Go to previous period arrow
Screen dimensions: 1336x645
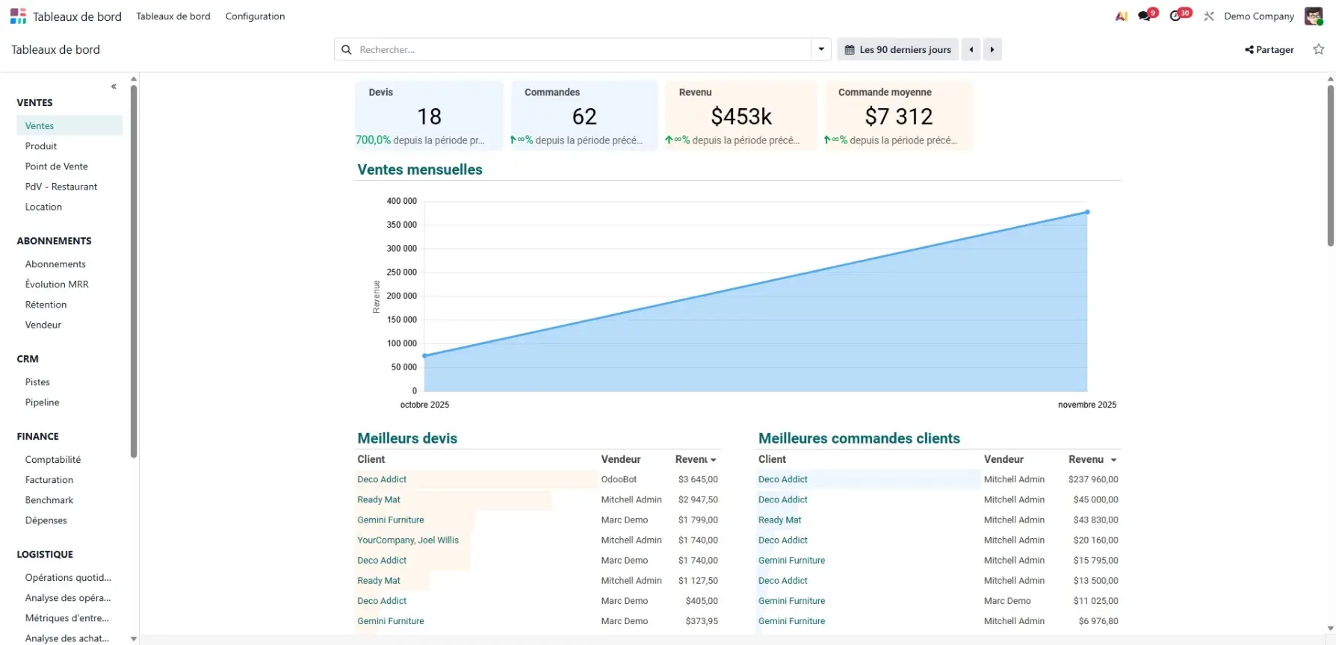click(971, 49)
